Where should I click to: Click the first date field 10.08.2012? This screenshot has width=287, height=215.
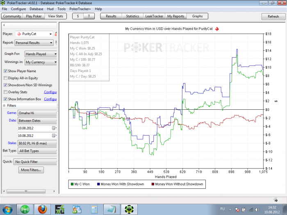[x=35, y=128]
